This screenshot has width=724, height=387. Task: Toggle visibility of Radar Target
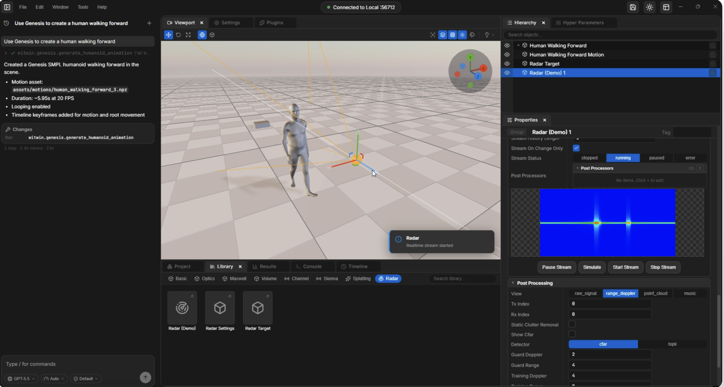[507, 64]
